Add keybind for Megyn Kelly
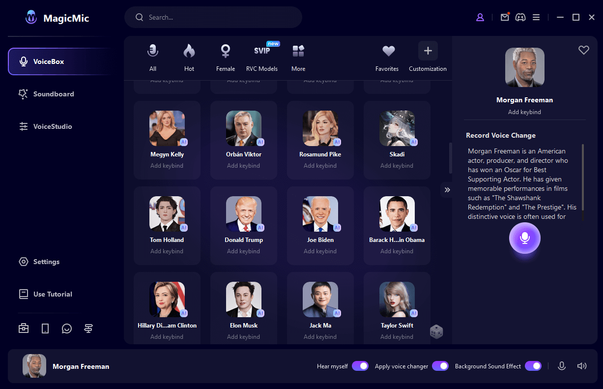Screen dimensions: 603x389 (x=167, y=166)
